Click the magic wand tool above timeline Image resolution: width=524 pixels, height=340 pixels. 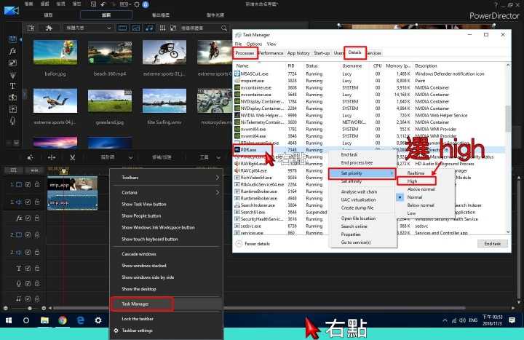[30, 157]
